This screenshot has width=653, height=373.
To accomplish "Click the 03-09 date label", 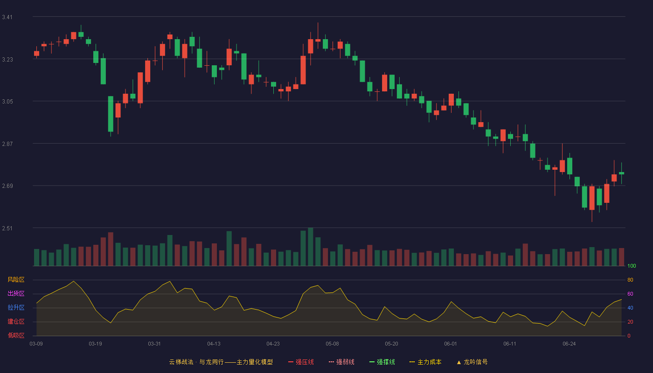I will pos(36,344).
